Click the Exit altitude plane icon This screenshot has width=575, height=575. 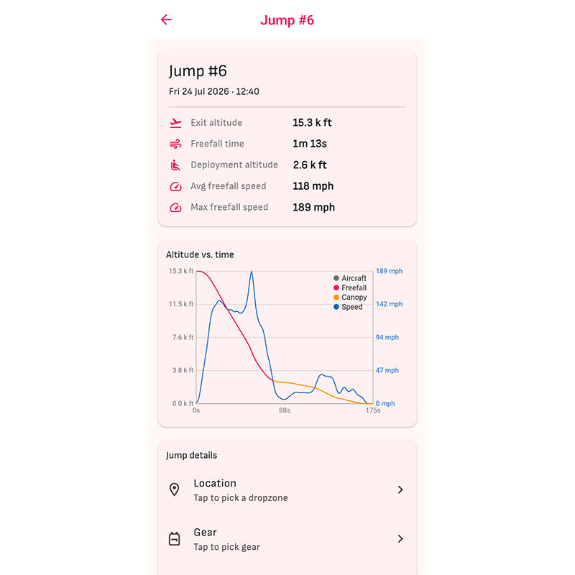175,123
